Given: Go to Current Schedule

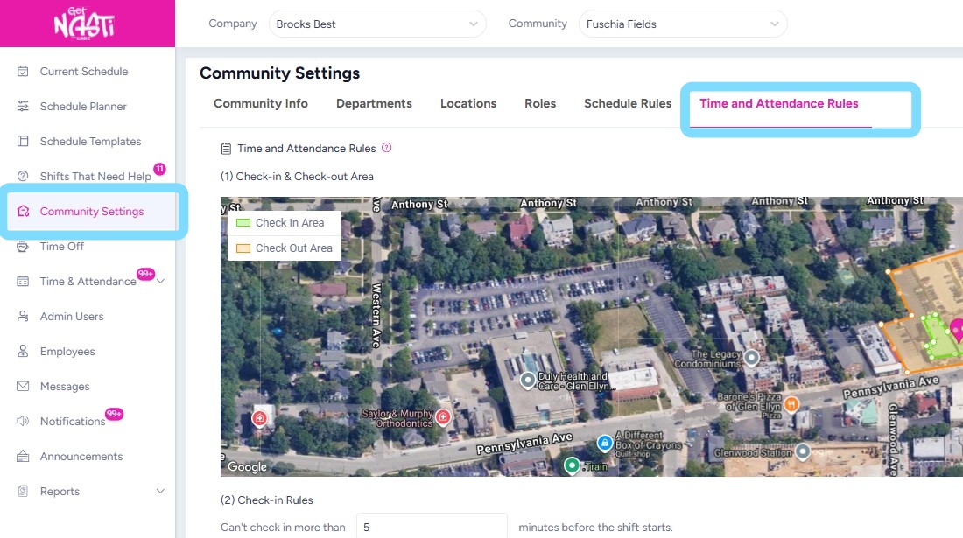Looking at the screenshot, I should [x=84, y=71].
